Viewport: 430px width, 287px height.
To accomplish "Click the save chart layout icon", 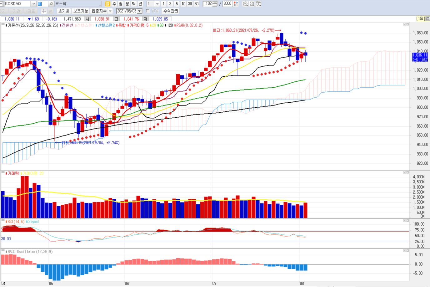I will click(x=252, y=4).
